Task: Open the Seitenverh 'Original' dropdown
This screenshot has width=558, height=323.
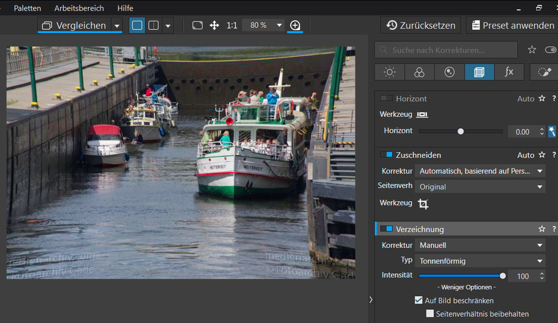Action: coord(480,187)
